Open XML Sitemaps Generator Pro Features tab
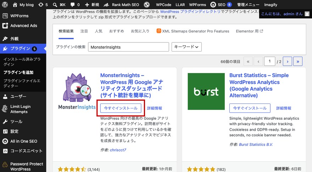Image resolution: width=312 pixels, height=172 pixels. (193, 31)
